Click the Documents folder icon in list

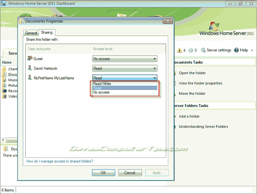[4, 74]
